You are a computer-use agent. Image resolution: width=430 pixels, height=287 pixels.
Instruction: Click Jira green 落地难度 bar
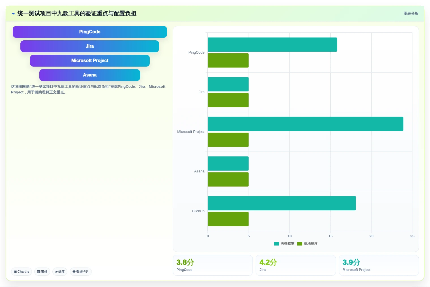point(228,100)
